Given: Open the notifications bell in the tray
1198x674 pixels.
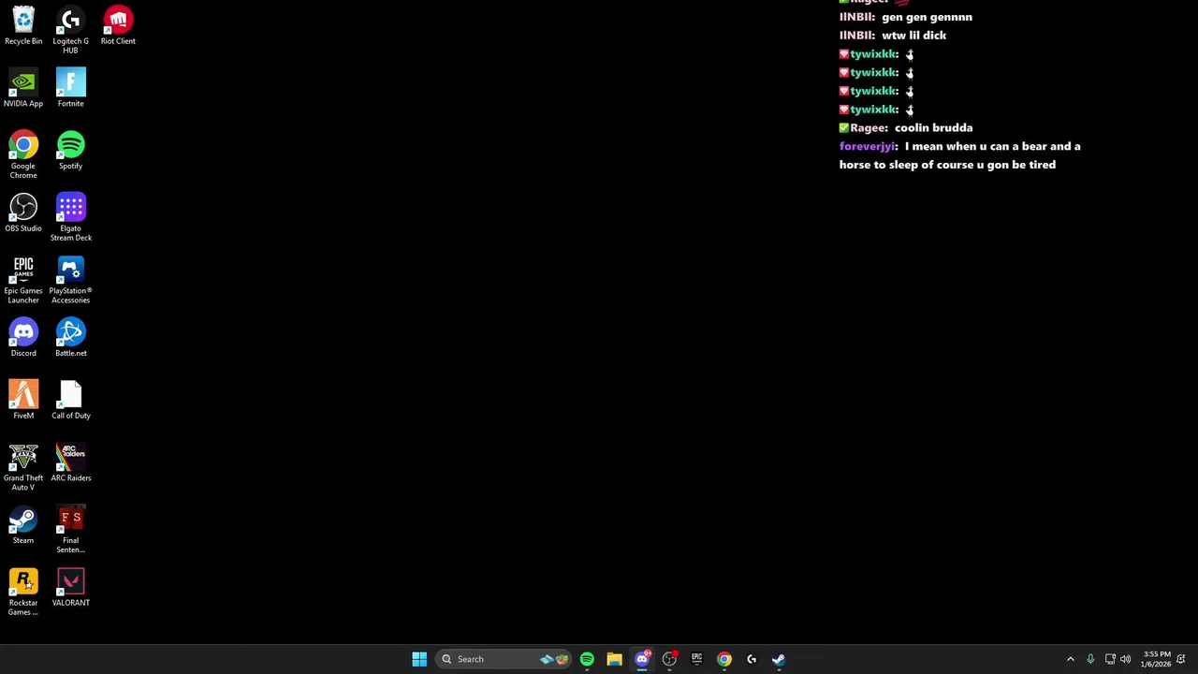Looking at the screenshot, I should (1182, 659).
